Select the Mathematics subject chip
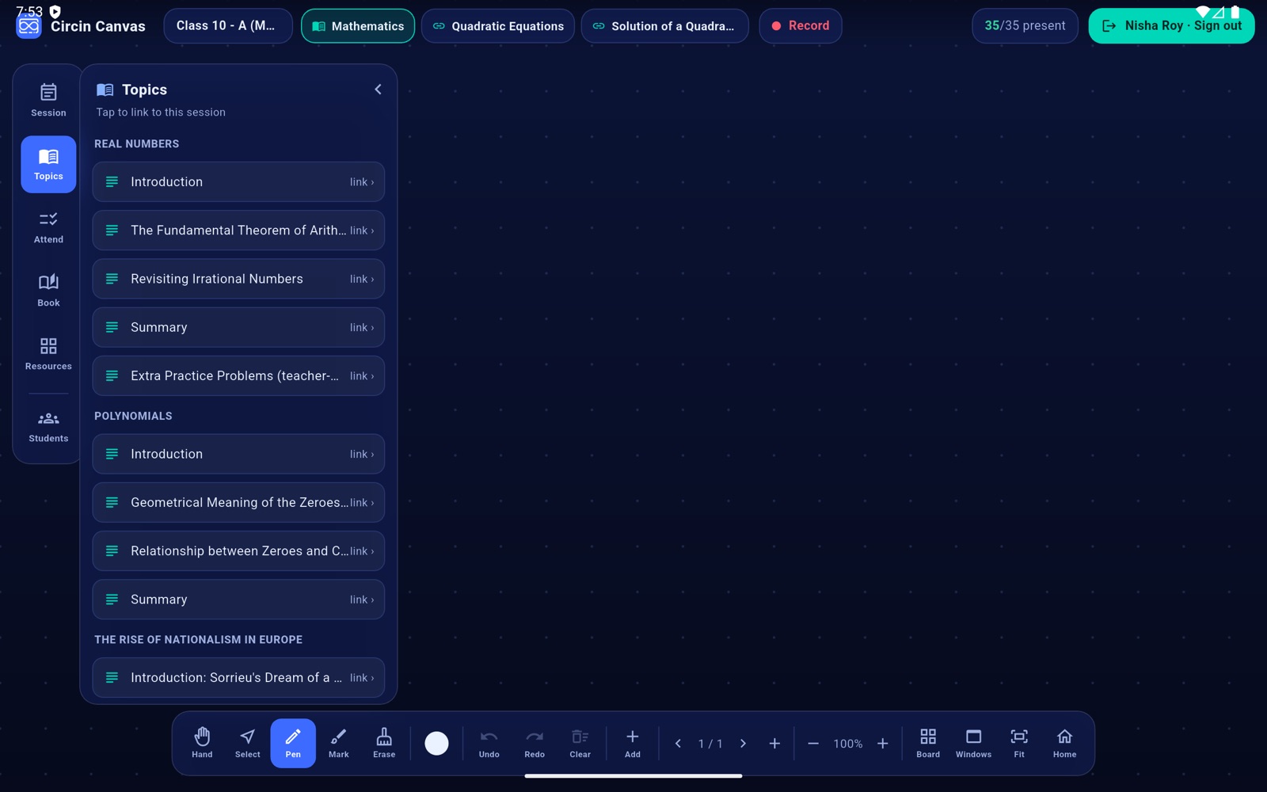 tap(358, 26)
